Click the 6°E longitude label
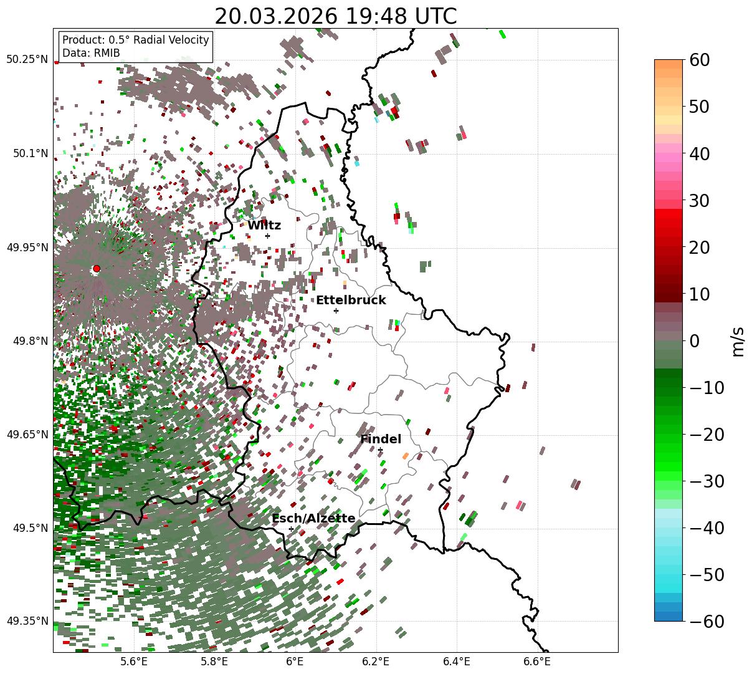This screenshot has height=674, width=752. click(295, 661)
